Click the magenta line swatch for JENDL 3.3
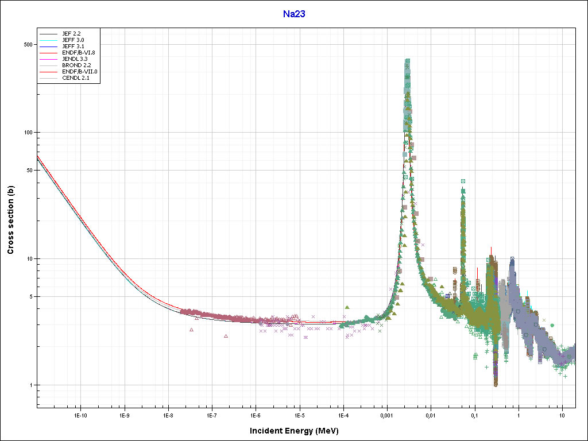The width and height of the screenshot is (588, 441). coord(48,59)
